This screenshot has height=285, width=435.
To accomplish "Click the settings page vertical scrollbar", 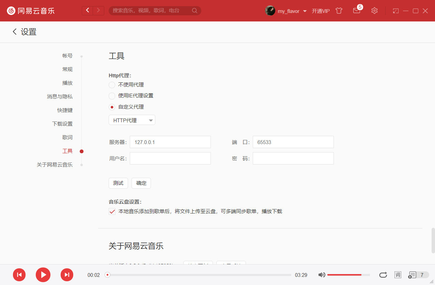I will pyautogui.click(x=433, y=240).
